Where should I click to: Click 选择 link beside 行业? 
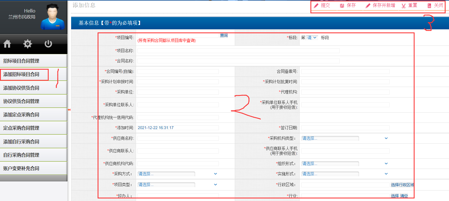[395, 196]
